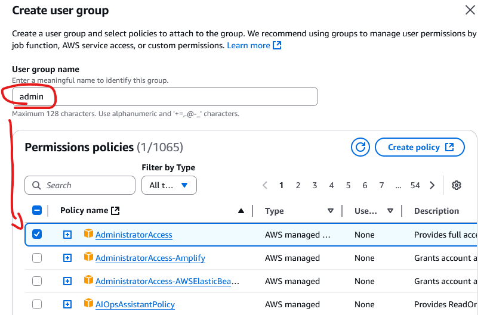The width and height of the screenshot is (487, 315).
Task: Open the Filter by Type dropdown
Action: (x=169, y=185)
